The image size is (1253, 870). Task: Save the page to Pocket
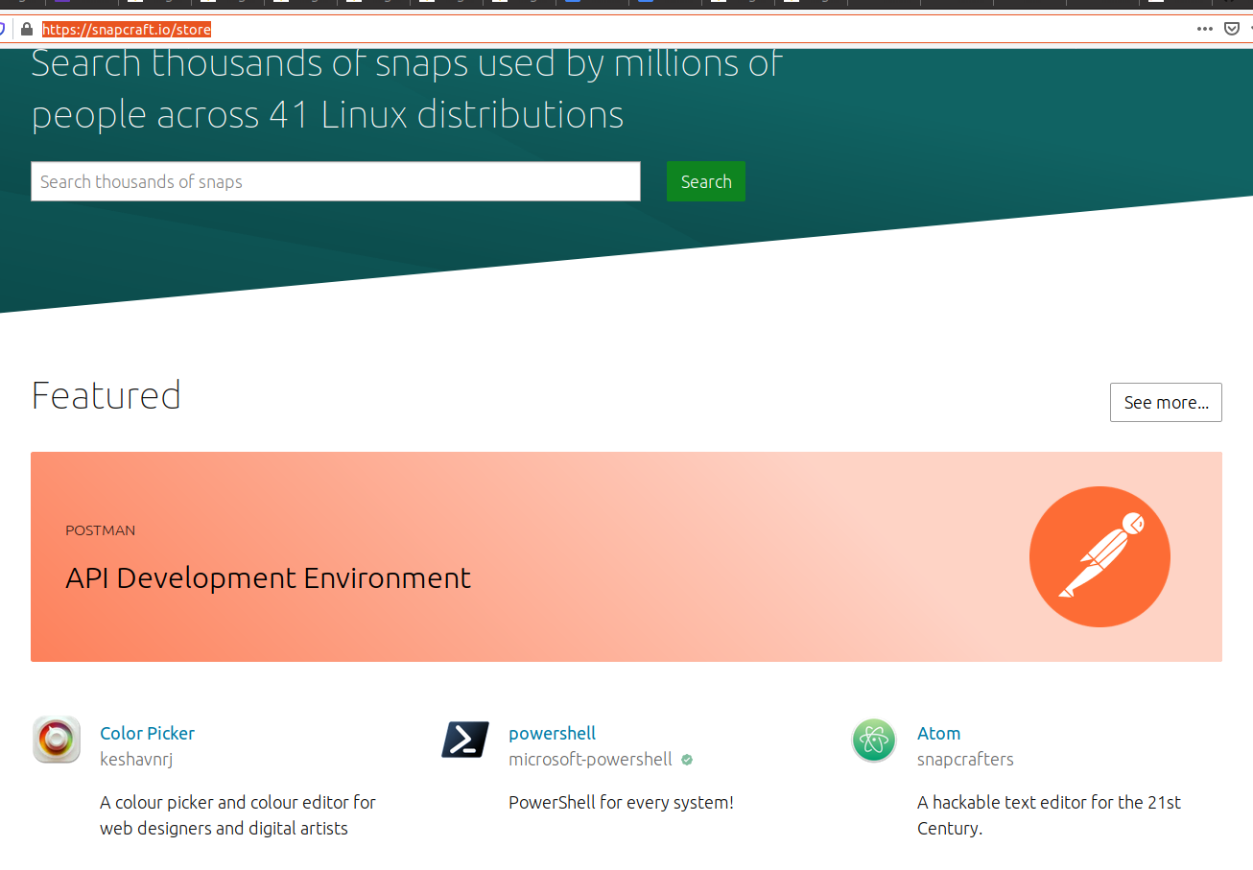pos(1231,29)
